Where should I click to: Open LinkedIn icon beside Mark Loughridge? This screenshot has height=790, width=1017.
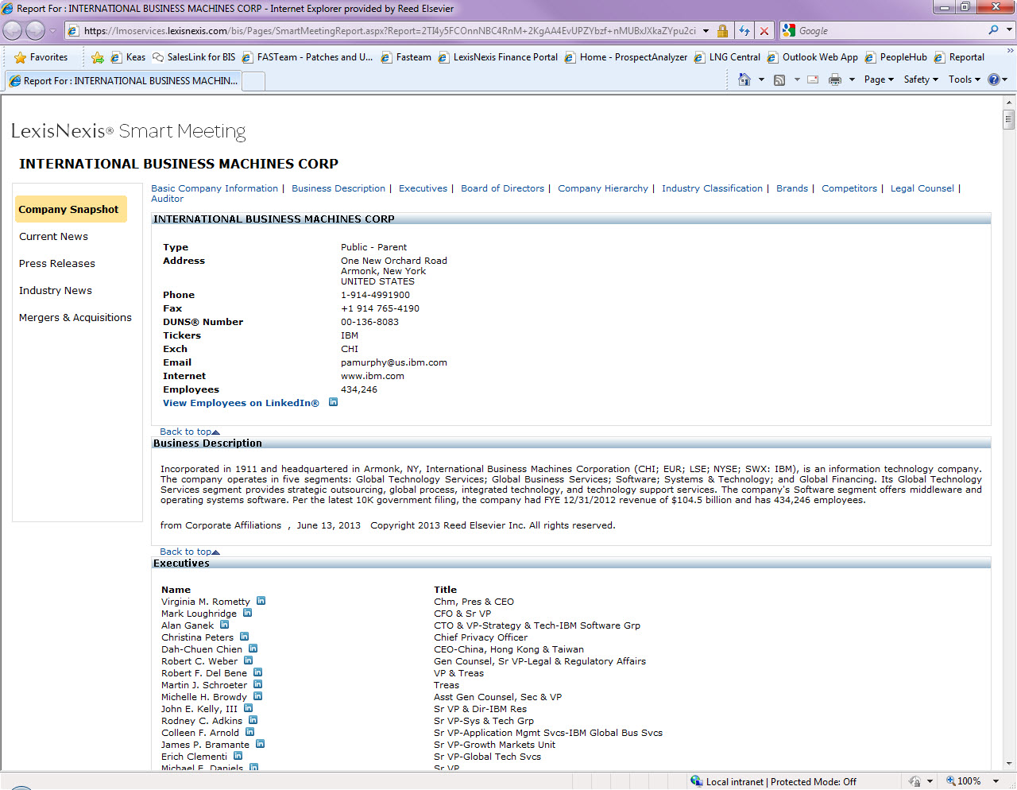247,613
